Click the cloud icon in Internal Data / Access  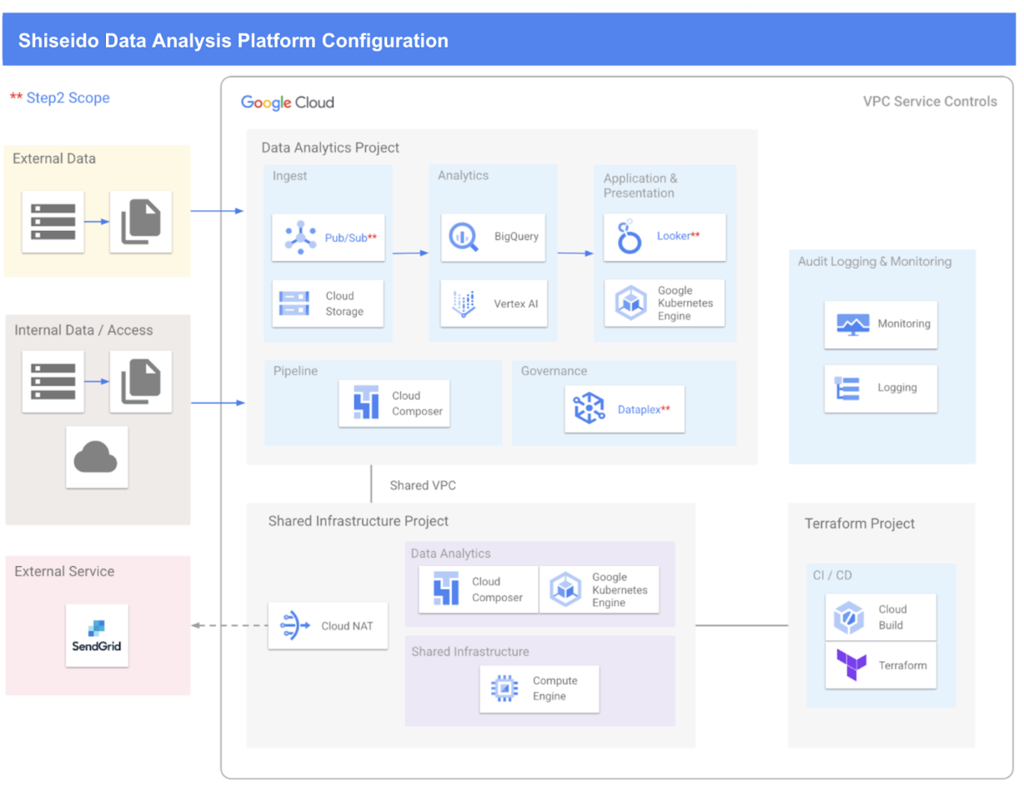point(97,457)
